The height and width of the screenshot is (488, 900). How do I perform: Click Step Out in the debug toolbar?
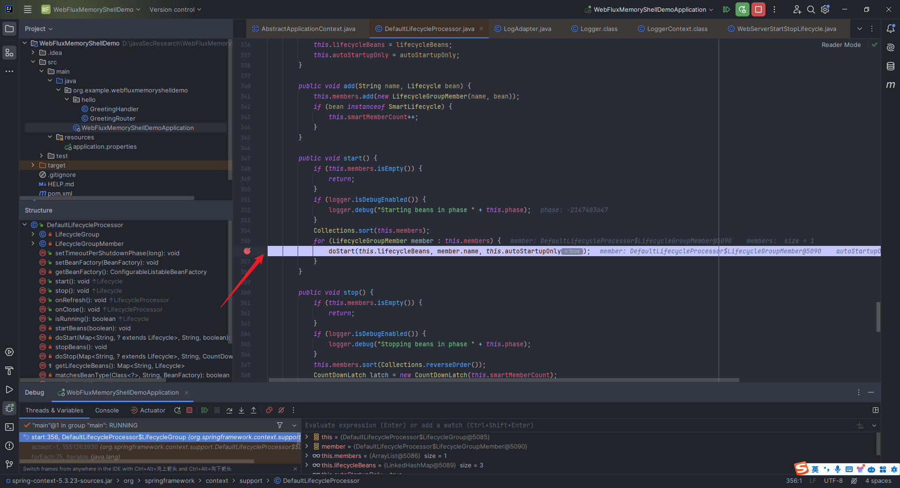click(254, 410)
